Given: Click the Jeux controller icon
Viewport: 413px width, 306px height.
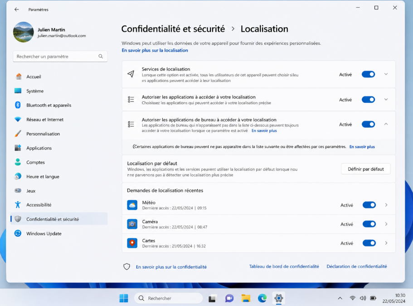Looking at the screenshot, I should click(18, 191).
